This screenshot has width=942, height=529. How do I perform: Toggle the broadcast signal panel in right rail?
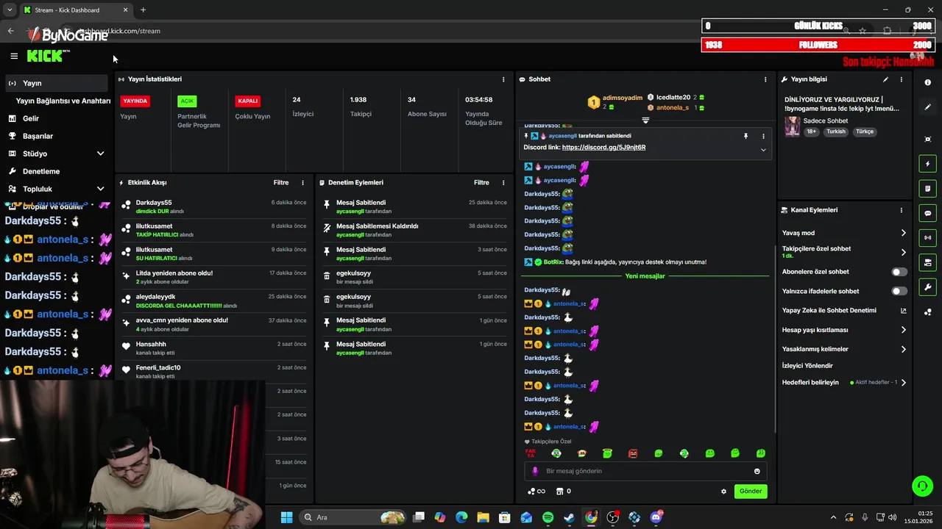pyautogui.click(x=927, y=238)
